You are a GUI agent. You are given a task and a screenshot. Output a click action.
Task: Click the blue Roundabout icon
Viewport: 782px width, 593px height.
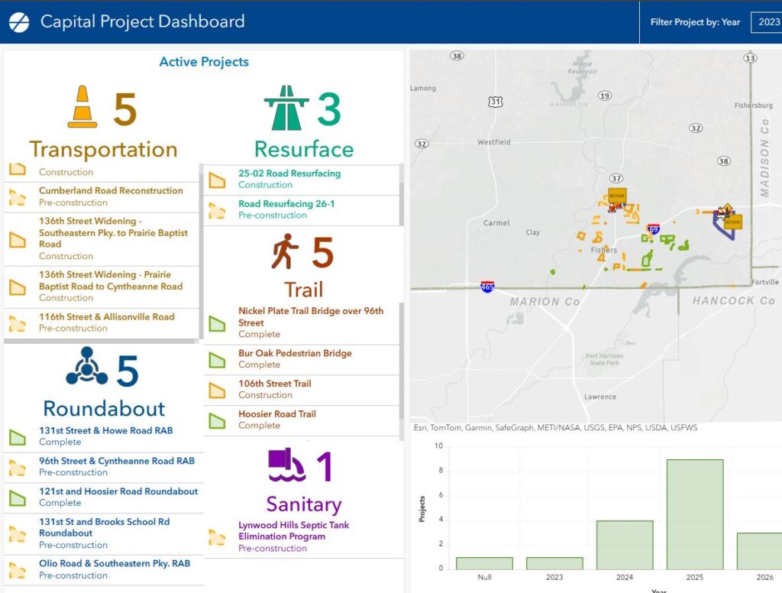click(x=86, y=367)
